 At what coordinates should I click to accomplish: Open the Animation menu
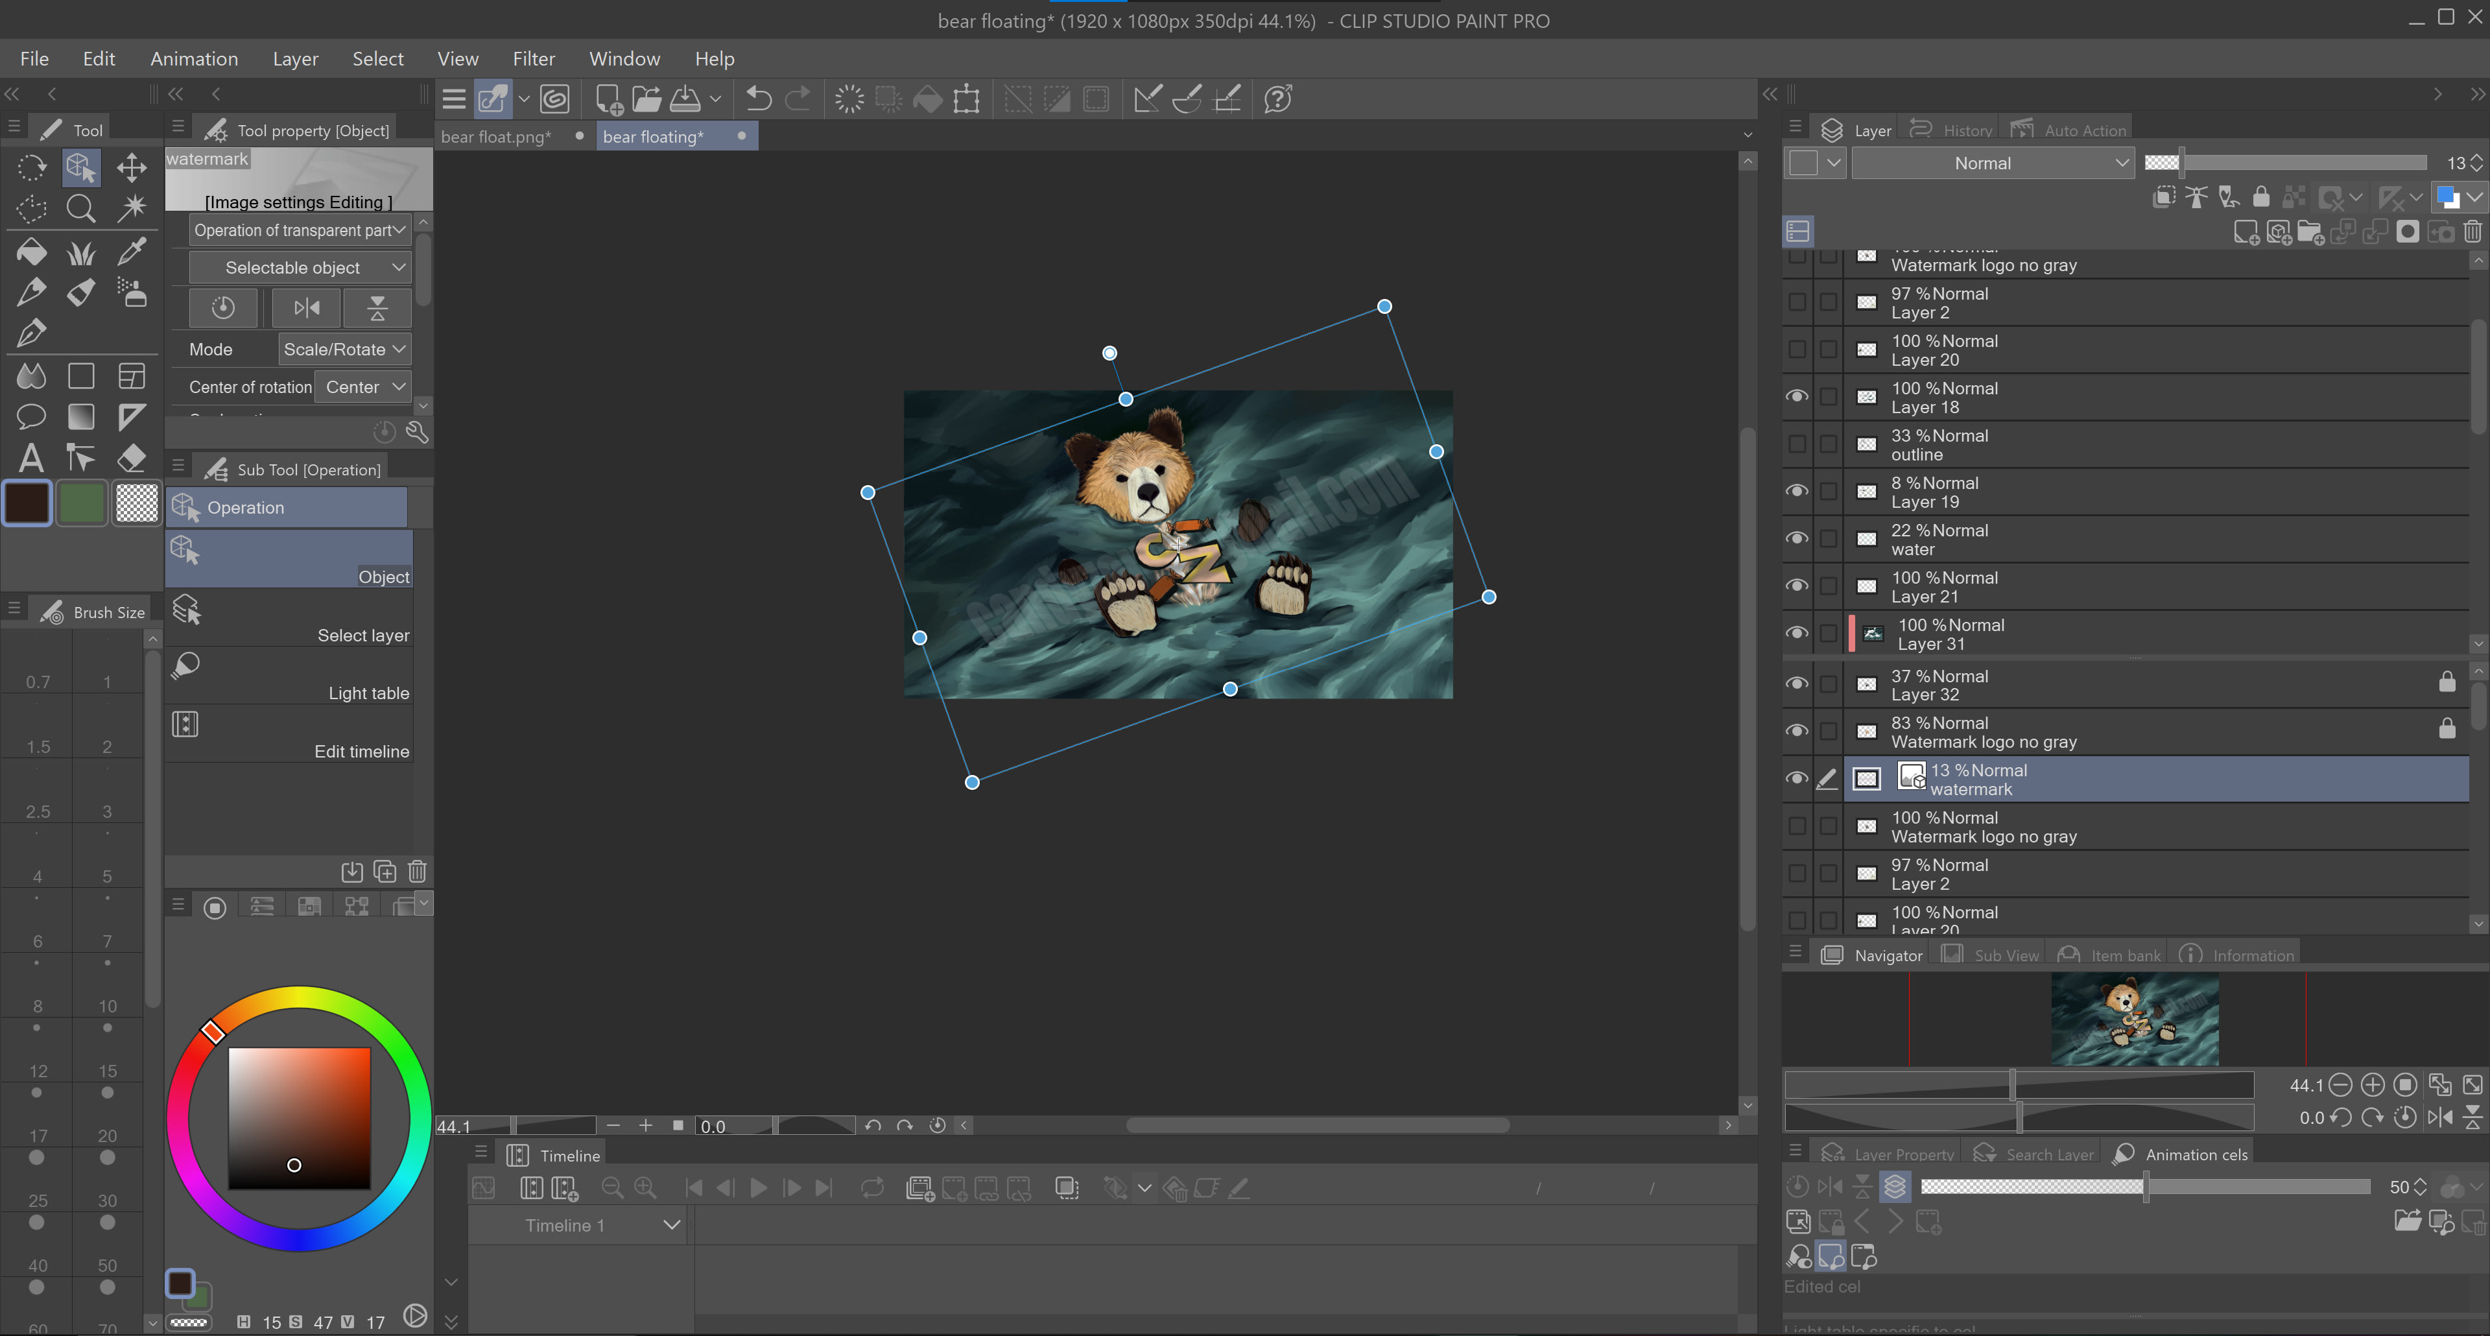pos(193,59)
